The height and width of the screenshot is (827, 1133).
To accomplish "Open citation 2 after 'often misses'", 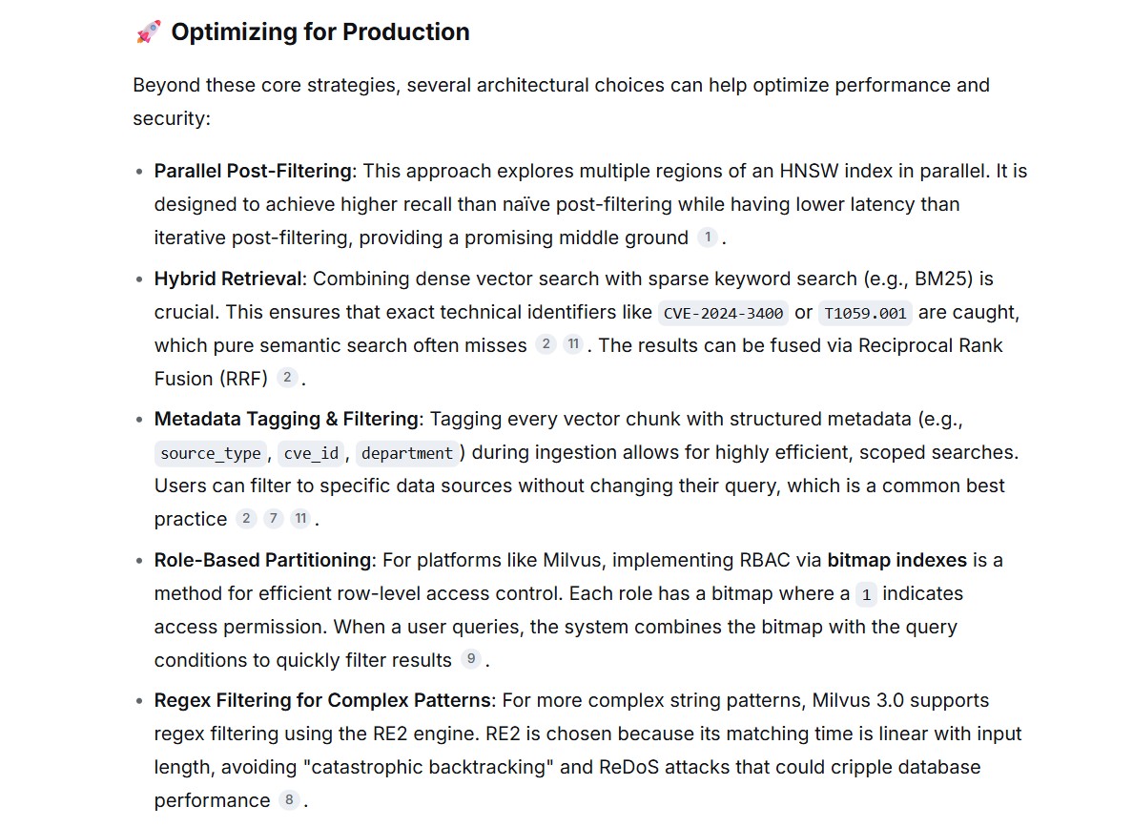I will pos(546,344).
